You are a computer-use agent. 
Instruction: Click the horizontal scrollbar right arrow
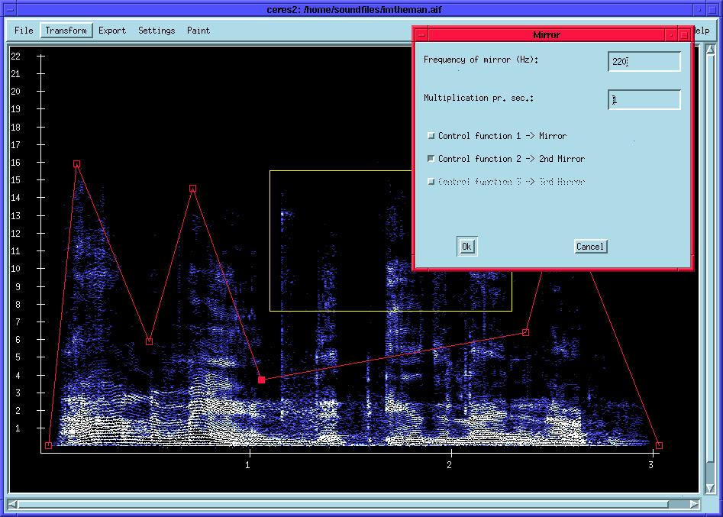[694, 504]
